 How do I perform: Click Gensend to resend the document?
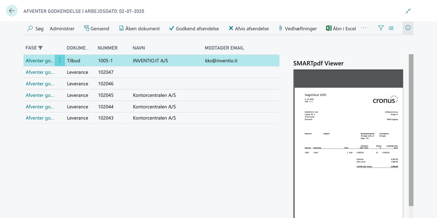point(96,28)
